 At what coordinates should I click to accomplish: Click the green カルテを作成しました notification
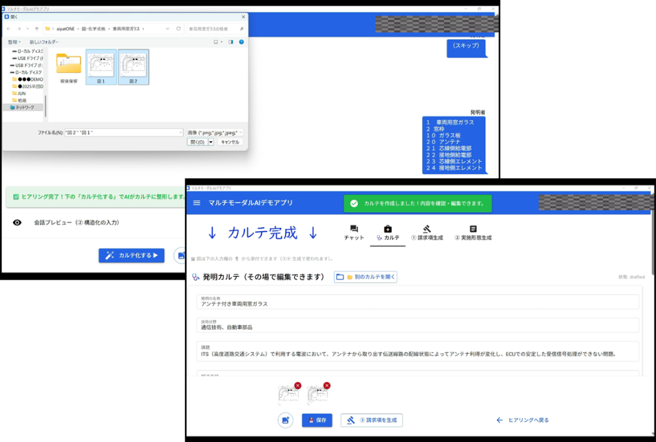point(418,203)
